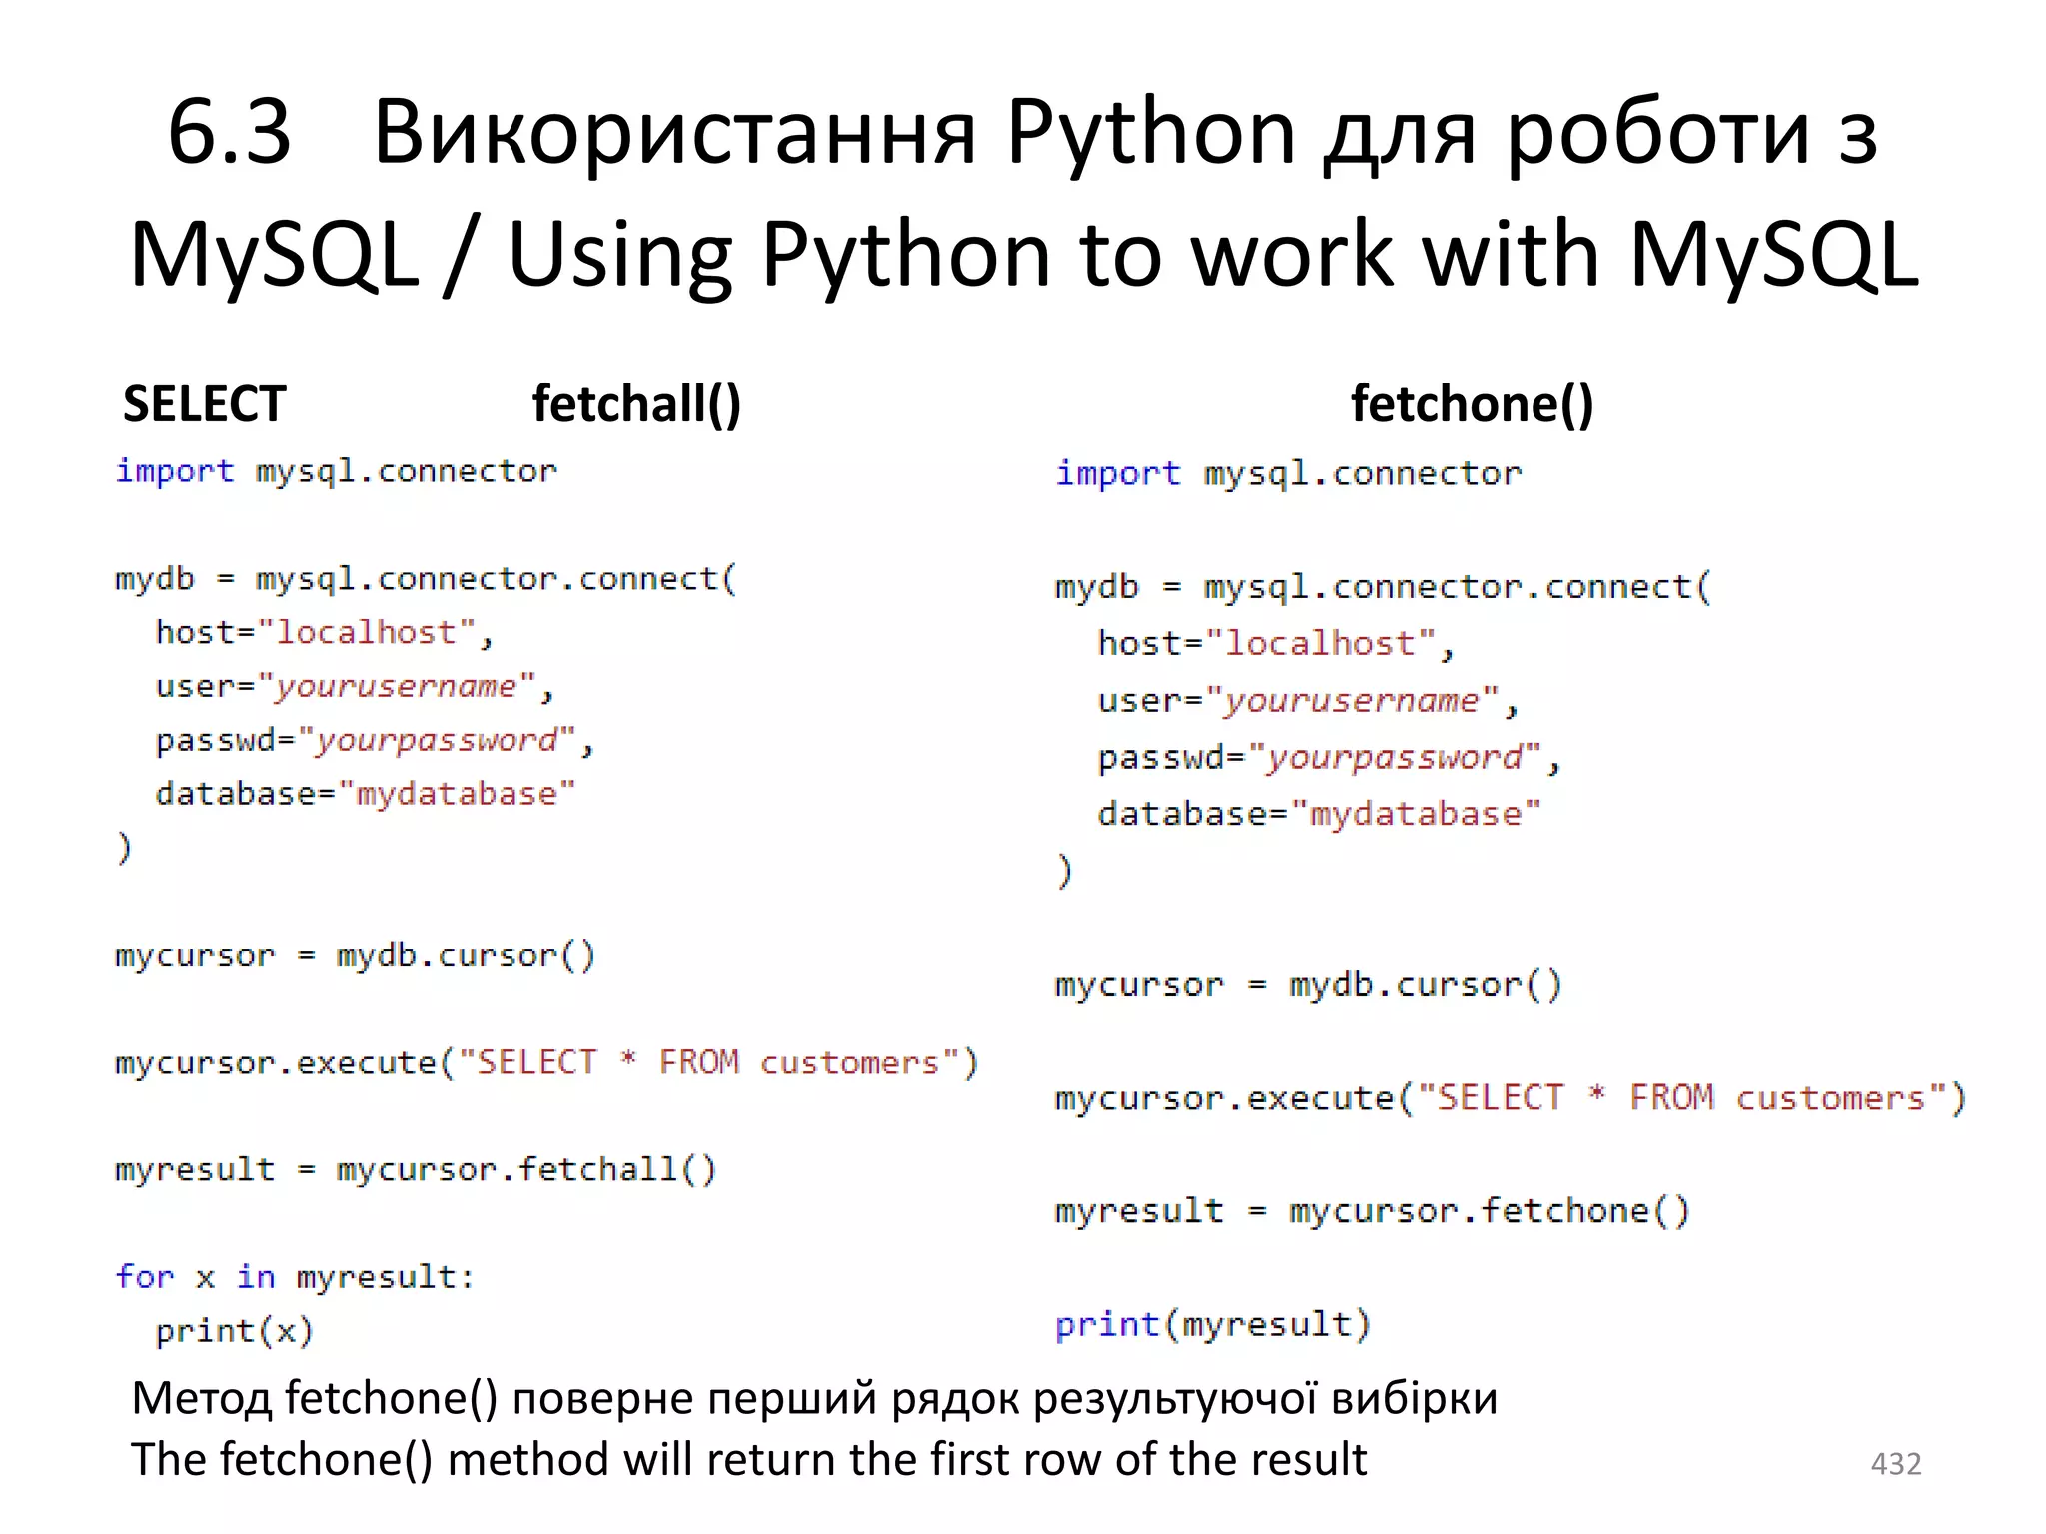This screenshot has width=2046, height=1534.
Task: Click 'import mysql.connector' in the fetchall code
Action: (x=336, y=470)
